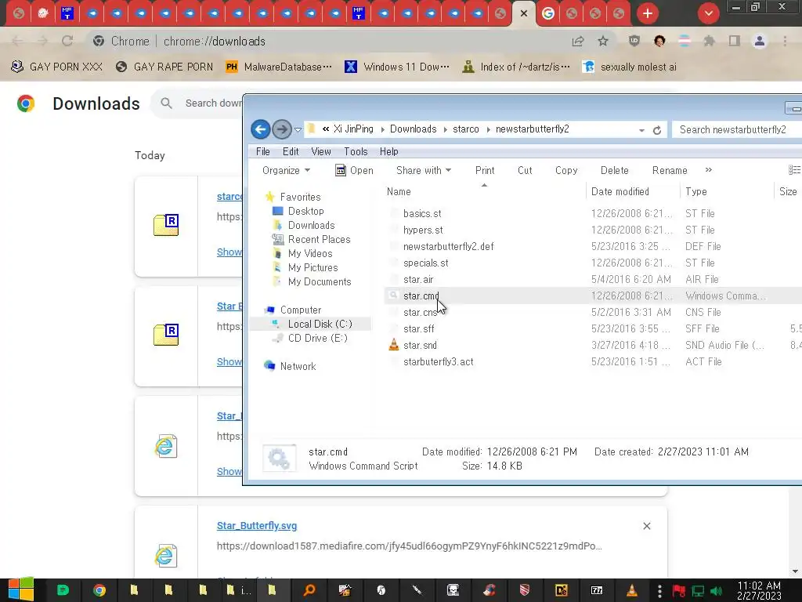Click the Chrome reload page icon

pos(67,41)
